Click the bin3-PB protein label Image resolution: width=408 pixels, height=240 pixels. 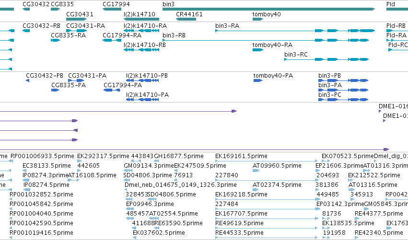(x=329, y=76)
